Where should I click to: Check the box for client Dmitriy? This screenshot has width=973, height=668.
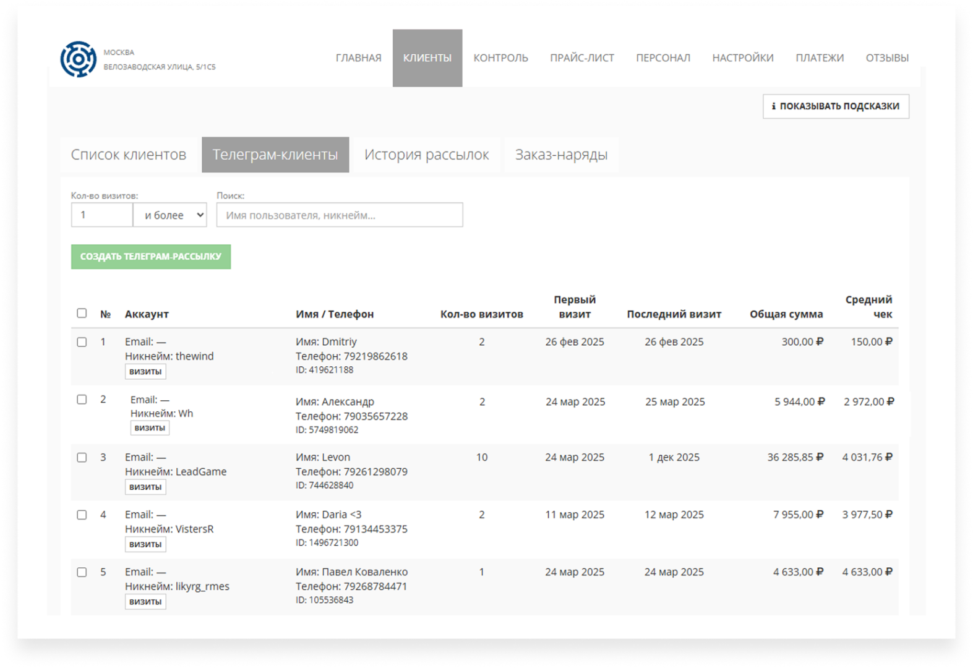pos(82,342)
